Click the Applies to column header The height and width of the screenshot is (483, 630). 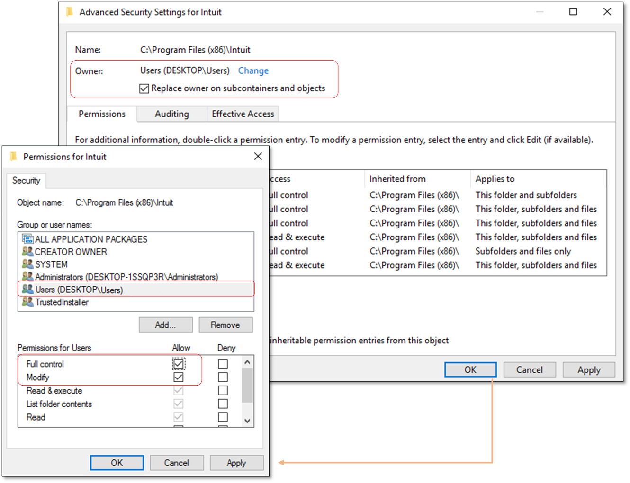[539, 179]
